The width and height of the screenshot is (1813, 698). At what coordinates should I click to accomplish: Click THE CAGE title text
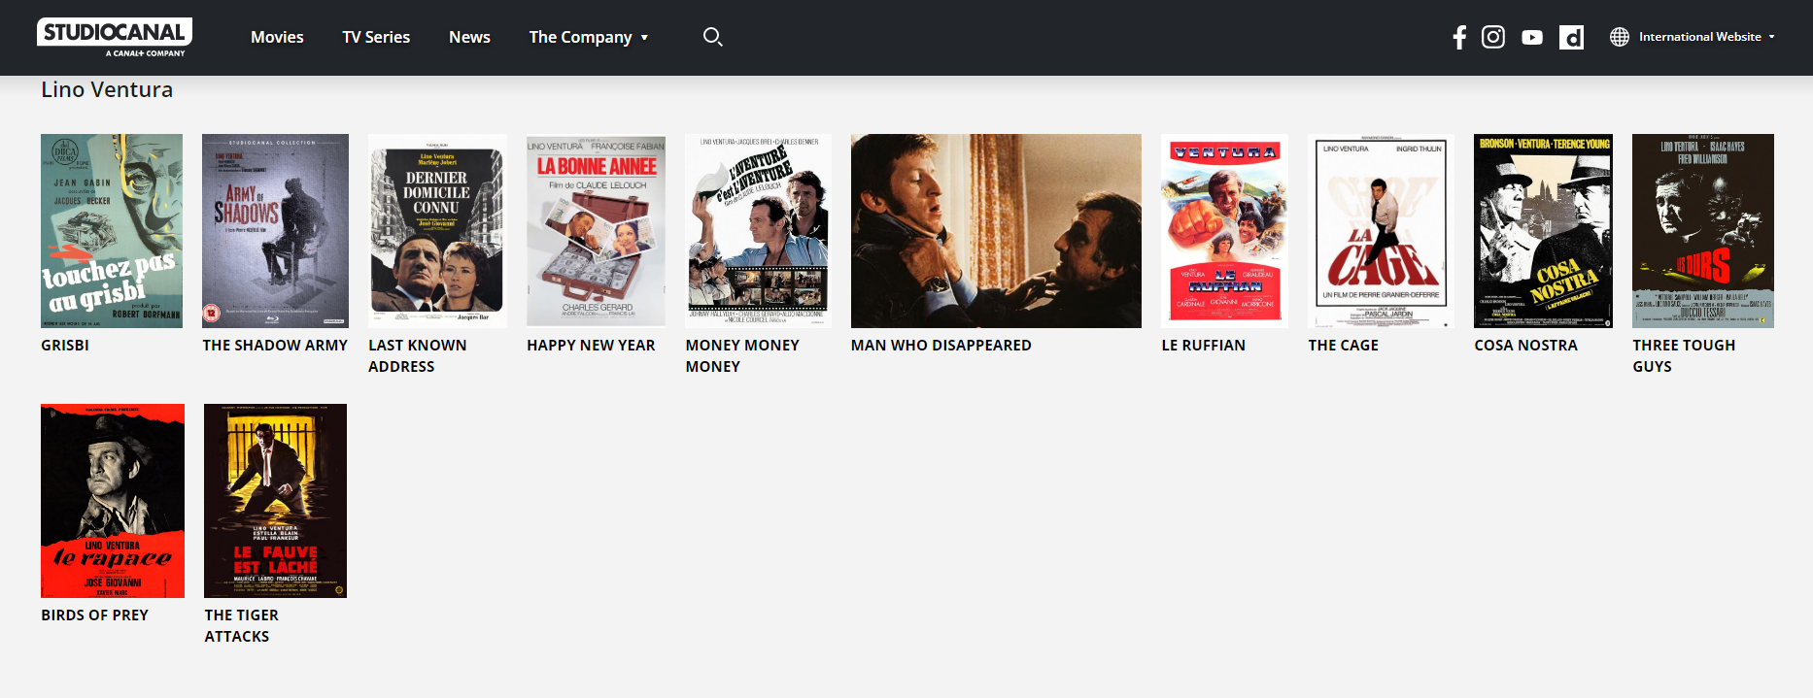(1343, 346)
